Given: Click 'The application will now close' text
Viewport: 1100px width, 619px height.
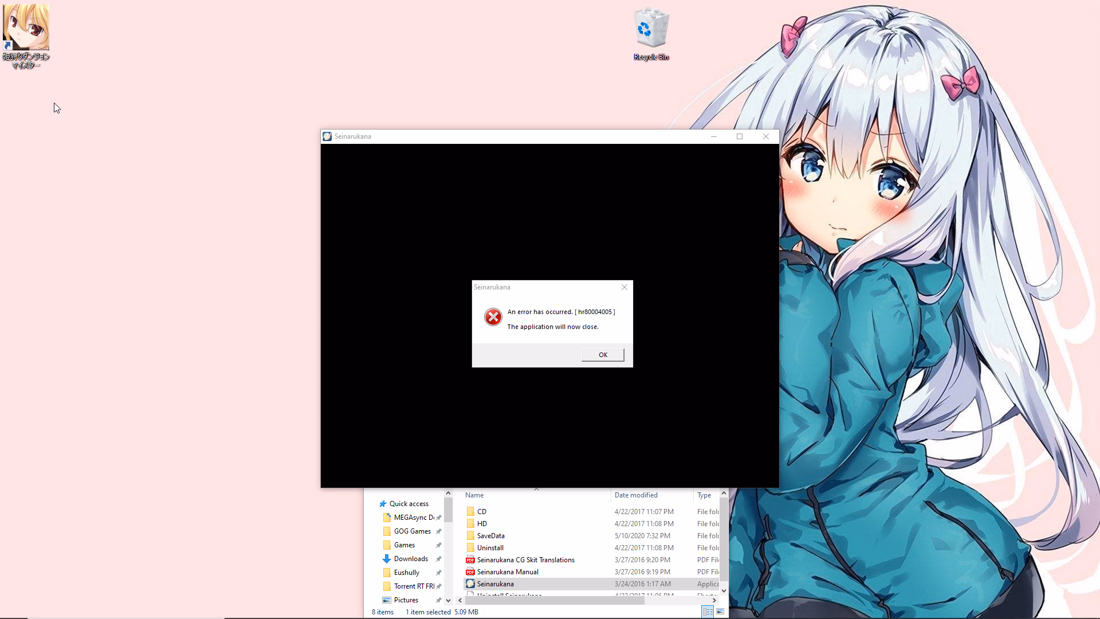Looking at the screenshot, I should pyautogui.click(x=553, y=327).
